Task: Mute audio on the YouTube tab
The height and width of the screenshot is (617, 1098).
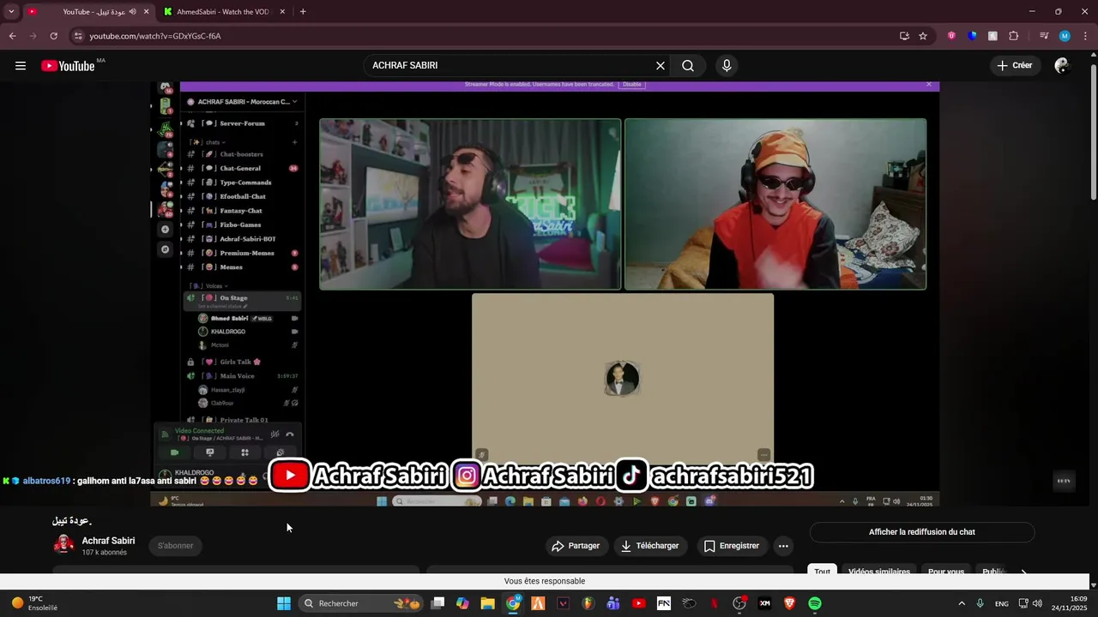Action: point(132,12)
